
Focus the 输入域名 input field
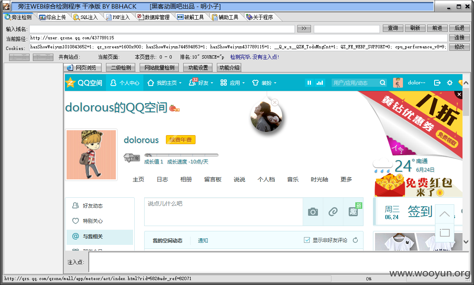coord(162,29)
